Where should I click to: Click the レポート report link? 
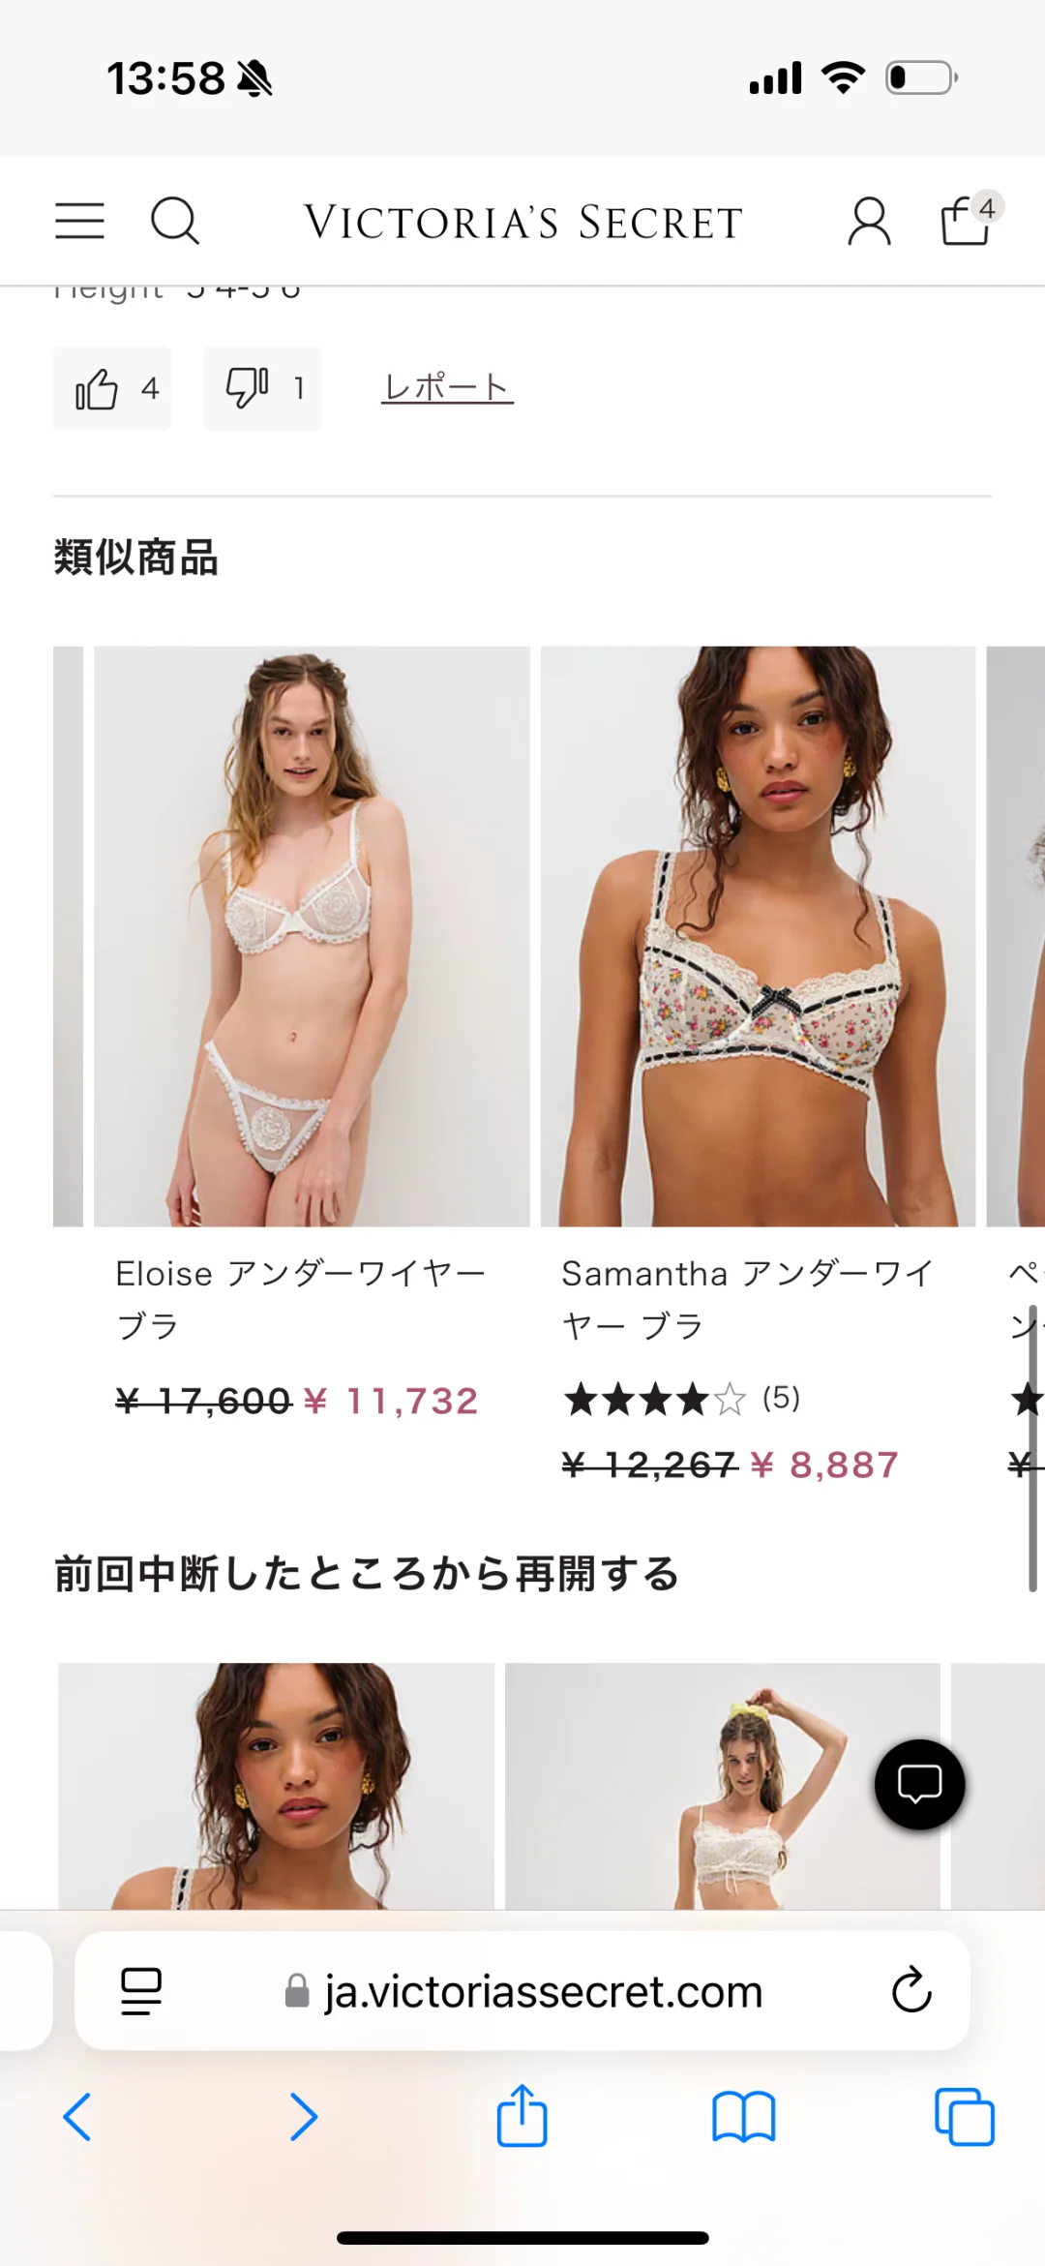point(447,387)
